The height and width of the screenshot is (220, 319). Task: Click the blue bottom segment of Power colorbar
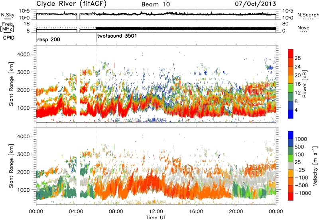coord(291,114)
